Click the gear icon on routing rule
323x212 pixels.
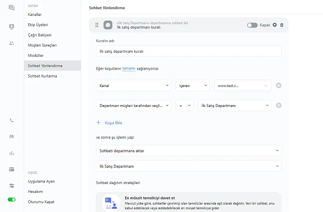pos(274,25)
